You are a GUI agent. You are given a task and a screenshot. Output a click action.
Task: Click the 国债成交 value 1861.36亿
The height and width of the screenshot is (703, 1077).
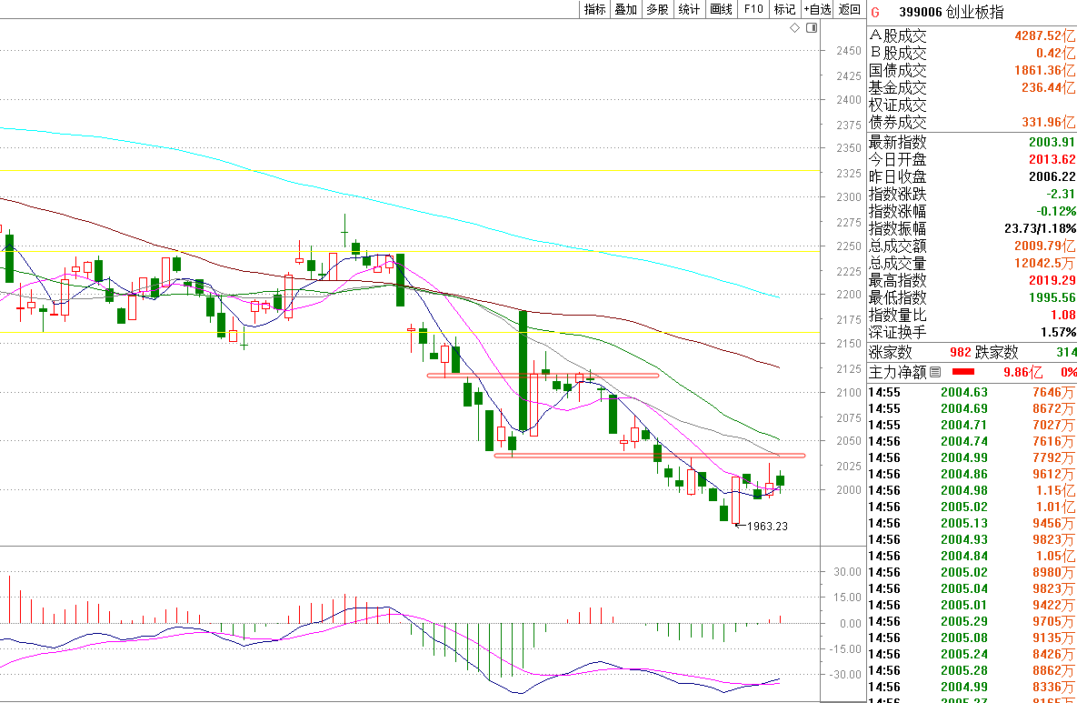pos(1044,70)
